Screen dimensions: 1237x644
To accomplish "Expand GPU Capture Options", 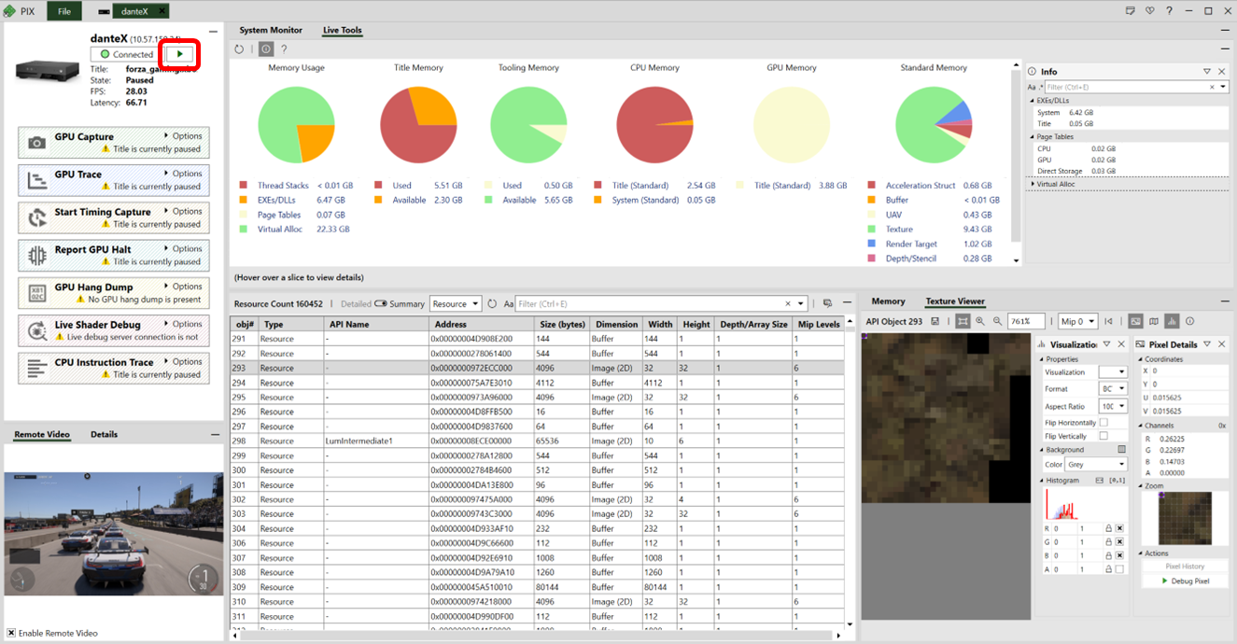I will click(183, 136).
